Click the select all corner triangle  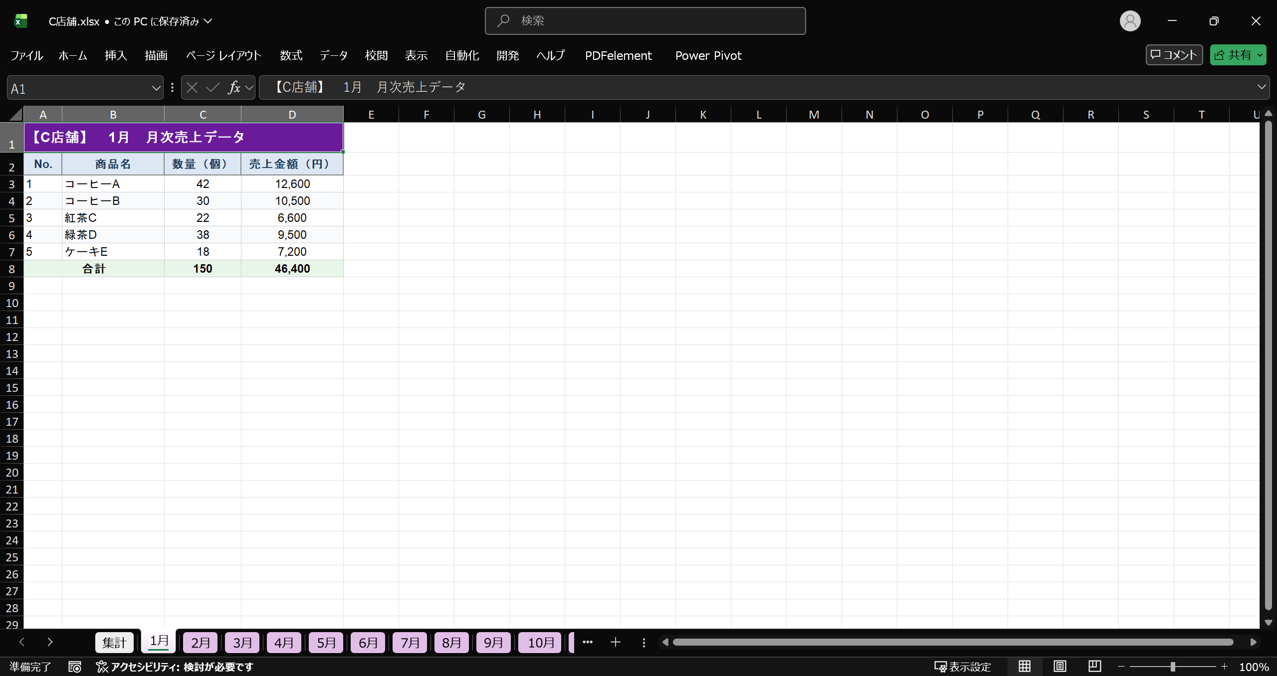point(16,115)
